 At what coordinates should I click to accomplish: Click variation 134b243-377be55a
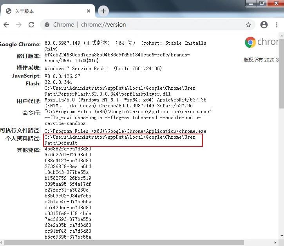[67, 172]
